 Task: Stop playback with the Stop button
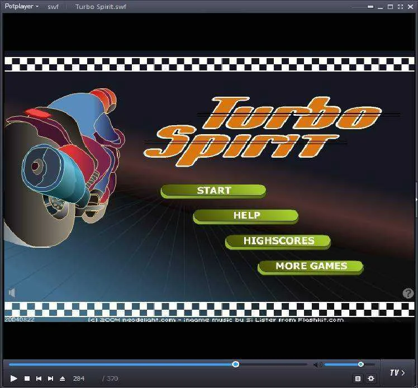click(x=27, y=378)
